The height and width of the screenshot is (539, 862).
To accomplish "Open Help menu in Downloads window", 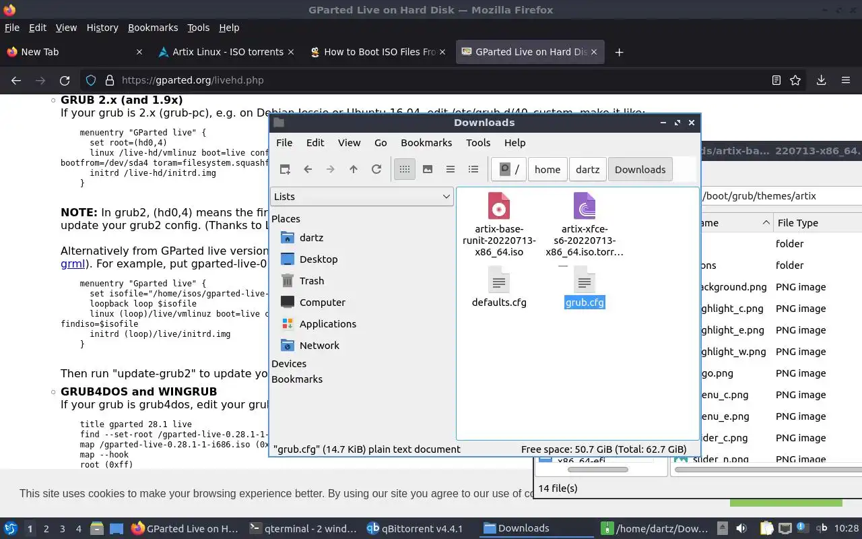I will (515, 142).
